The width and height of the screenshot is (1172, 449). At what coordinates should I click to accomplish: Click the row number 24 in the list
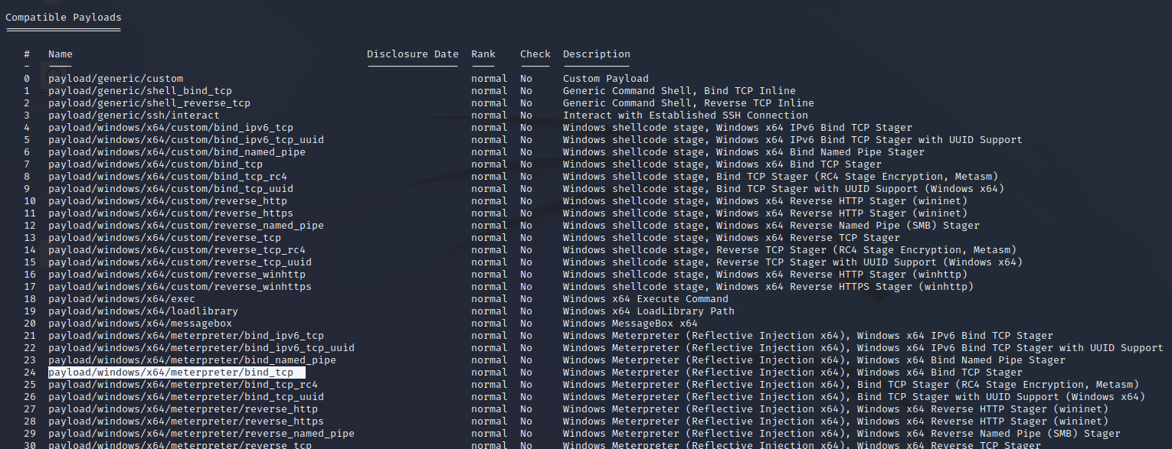[x=30, y=373]
